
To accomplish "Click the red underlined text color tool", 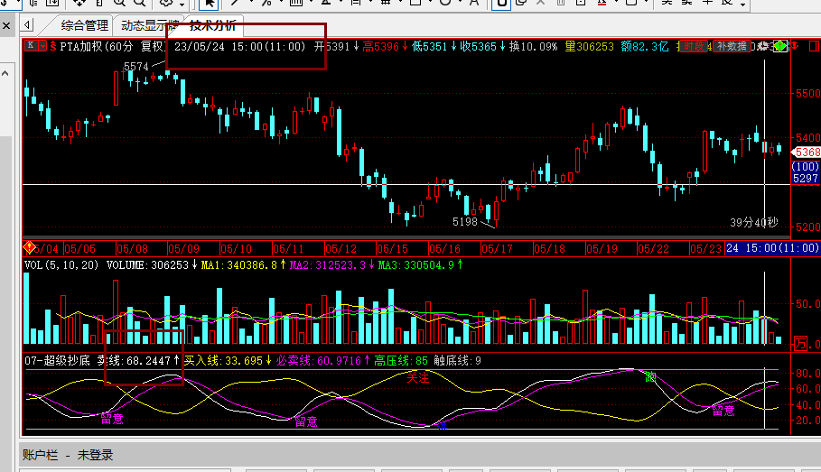I will [602, 2].
